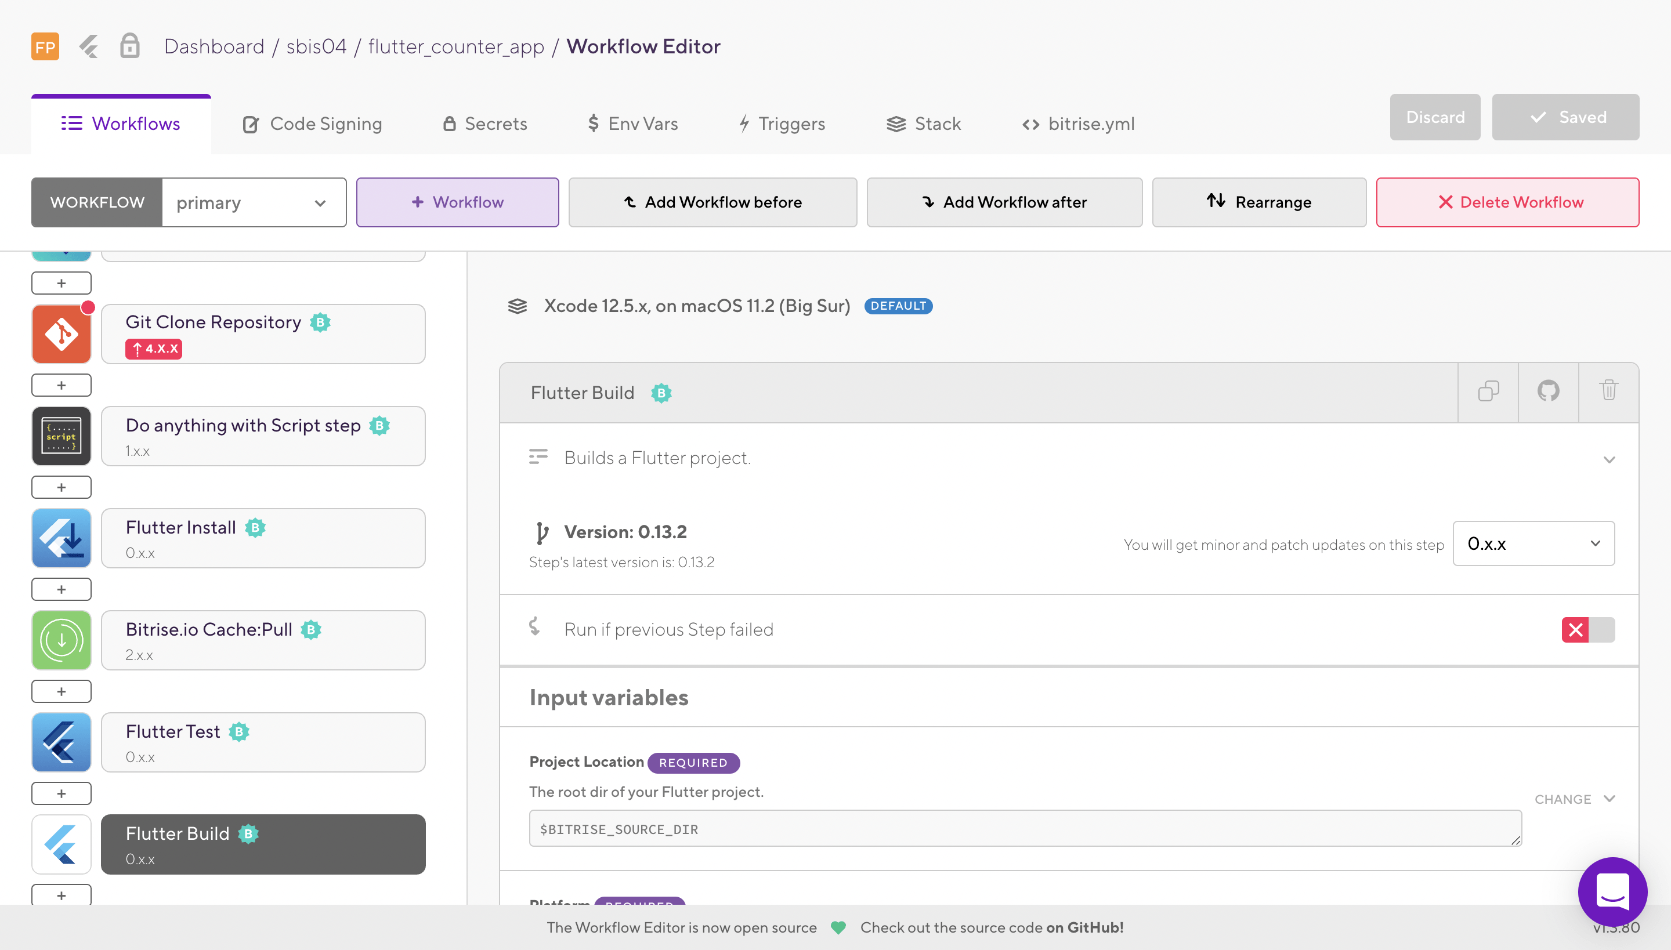Viewport: 1671px width, 950px height.
Task: Add a step below Flutter Test with the plus button
Action: (x=62, y=793)
